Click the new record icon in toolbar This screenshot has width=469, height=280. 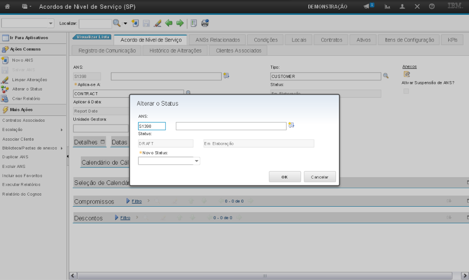coord(135,23)
